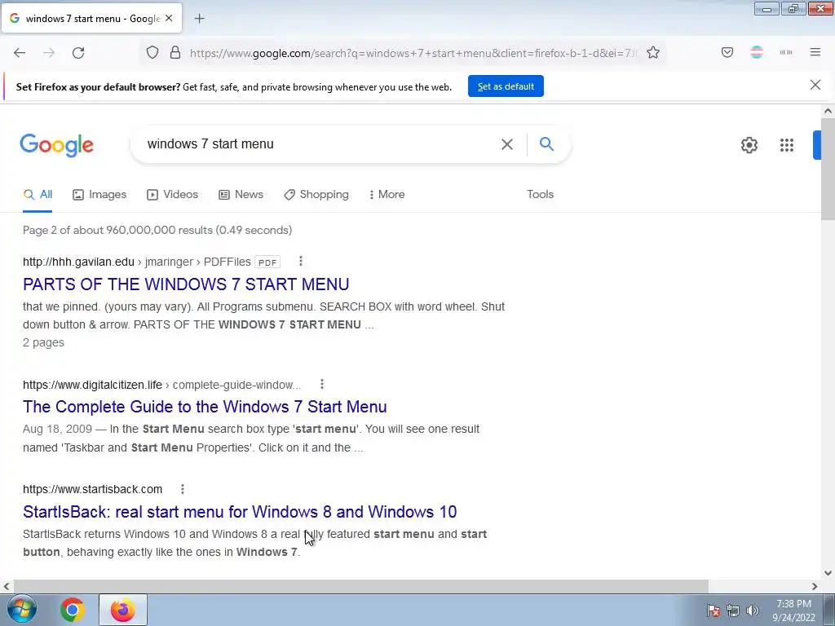The height and width of the screenshot is (626, 835).
Task: Click the 'https://www.digitalcitizen.life' URL text
Action: (x=92, y=385)
